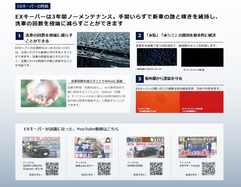The image size is (241, 187).
Task: Click the NOBLESSE channel QR code
Action: coord(156,169)
